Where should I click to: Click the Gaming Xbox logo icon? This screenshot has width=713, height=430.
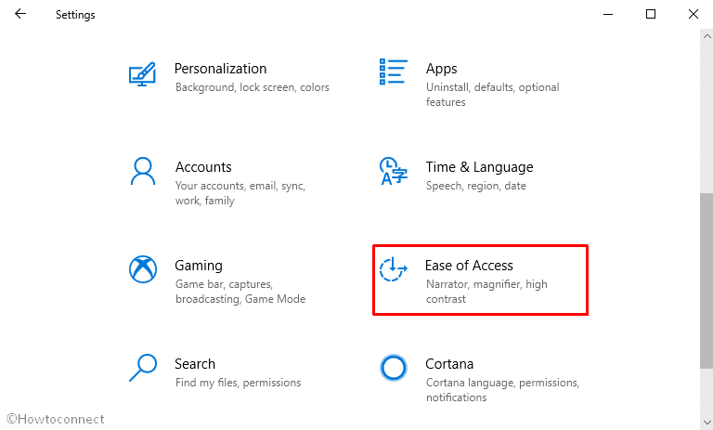(x=143, y=269)
